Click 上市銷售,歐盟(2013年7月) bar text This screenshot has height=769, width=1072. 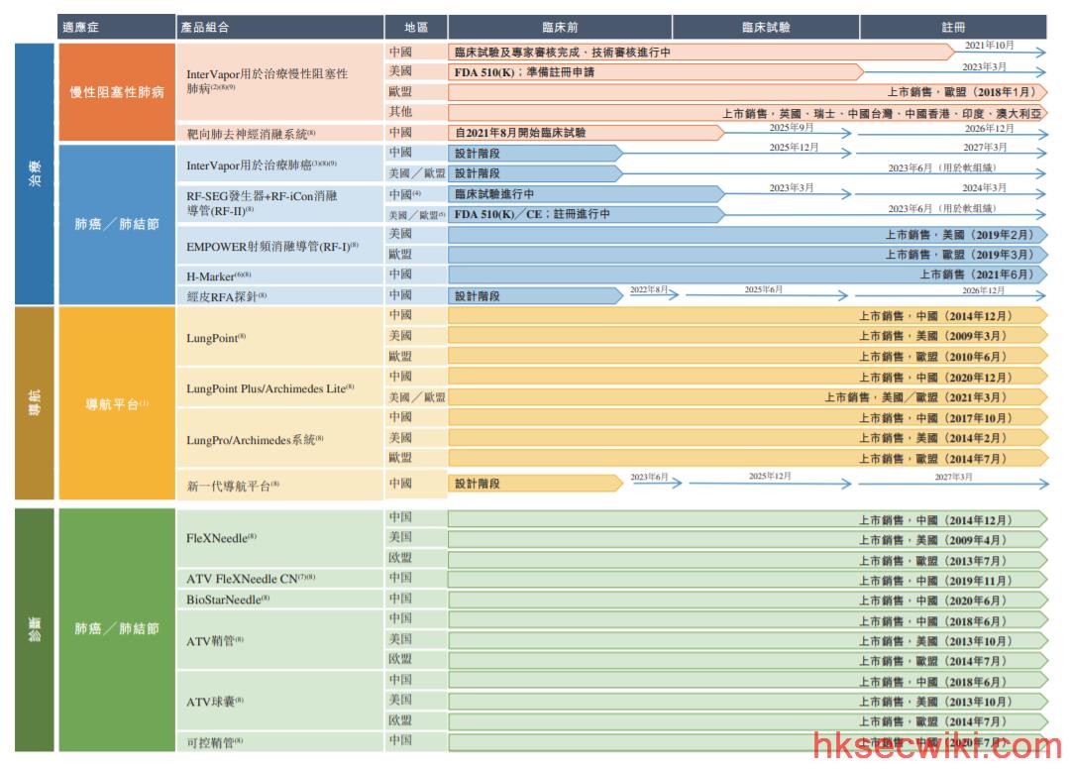point(932,561)
